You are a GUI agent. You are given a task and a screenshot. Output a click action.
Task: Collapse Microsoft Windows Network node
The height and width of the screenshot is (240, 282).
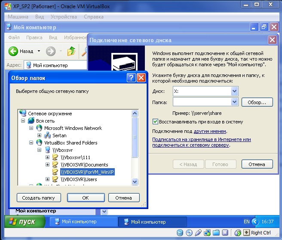(31, 128)
